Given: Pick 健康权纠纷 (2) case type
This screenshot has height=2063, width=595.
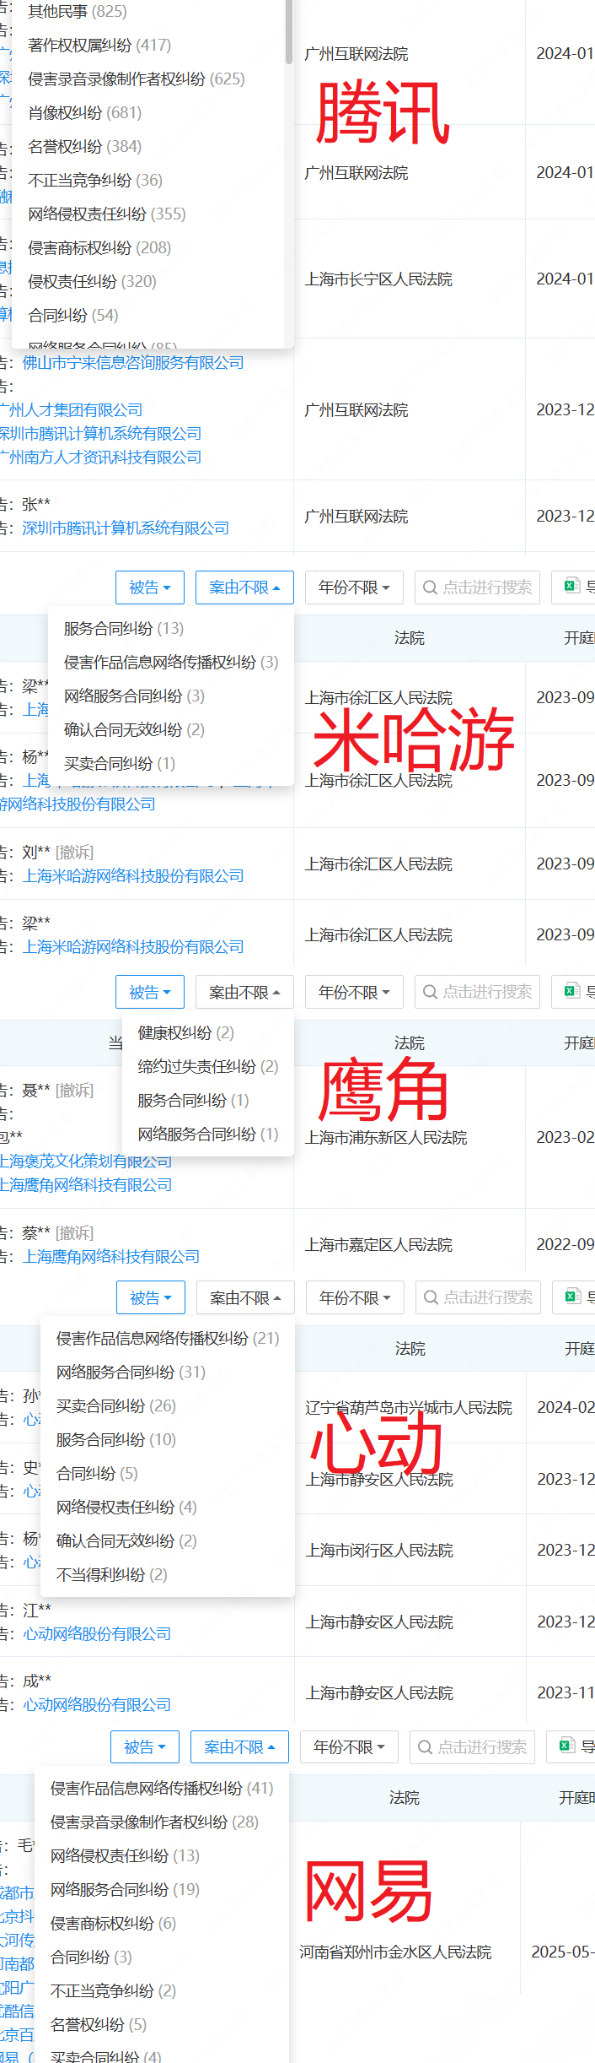Looking at the screenshot, I should (186, 1032).
